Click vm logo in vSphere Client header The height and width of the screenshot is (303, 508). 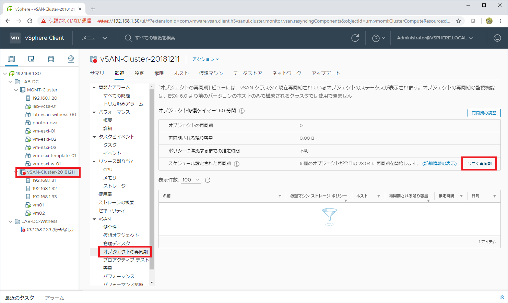click(x=15, y=38)
